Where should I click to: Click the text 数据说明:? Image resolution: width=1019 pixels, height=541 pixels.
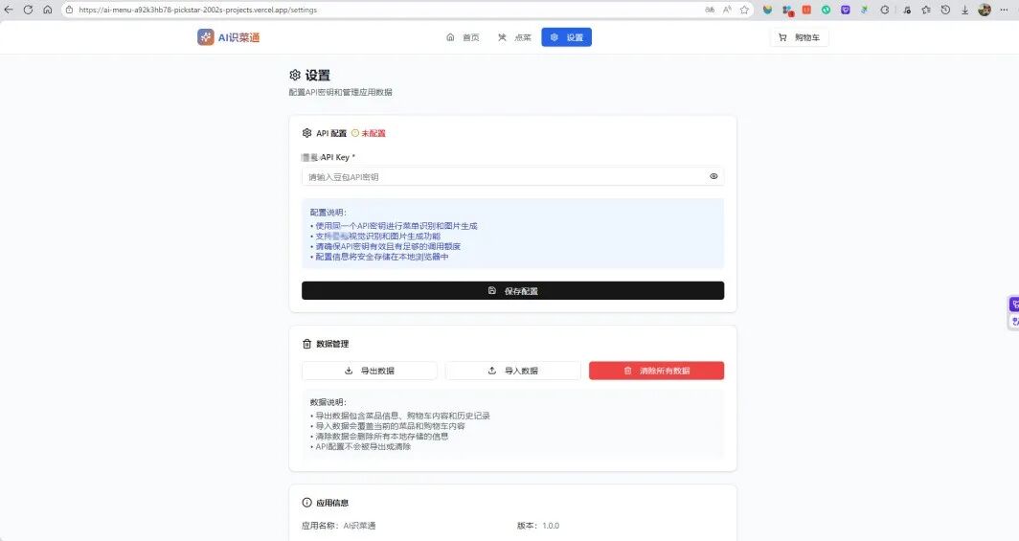[328, 402]
